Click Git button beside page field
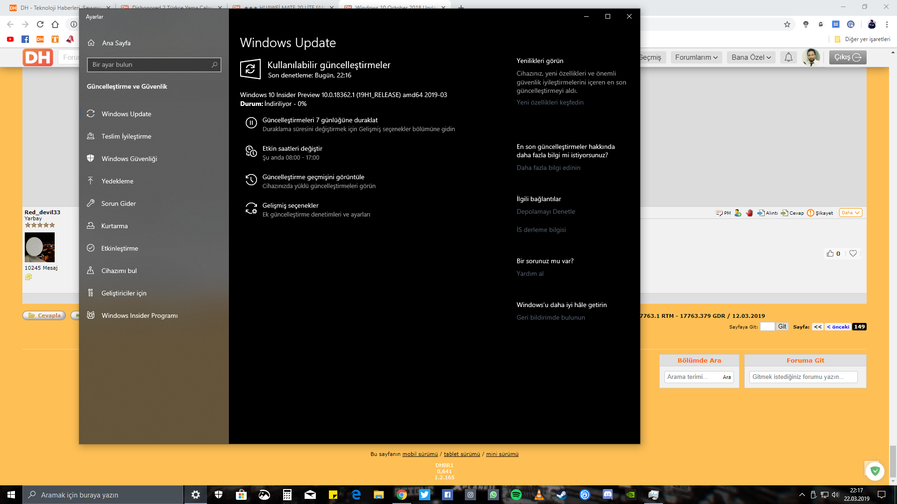 click(782, 327)
